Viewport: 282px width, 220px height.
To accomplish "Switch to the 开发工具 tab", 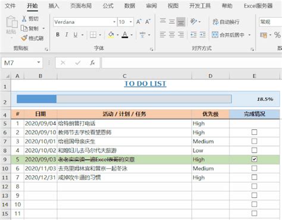I will 200,6.
